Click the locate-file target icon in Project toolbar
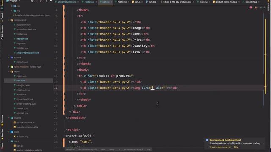Screen dimensions: 271x152 32,1
